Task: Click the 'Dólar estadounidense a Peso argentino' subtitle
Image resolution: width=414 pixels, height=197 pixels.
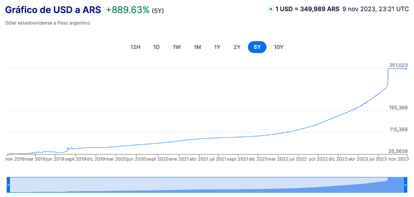Action: (x=47, y=23)
